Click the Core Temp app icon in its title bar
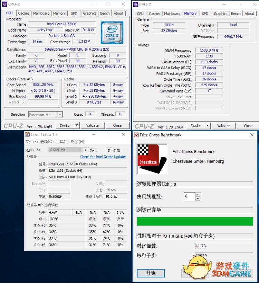Image resolution: width=259 pixels, height=283 pixels. click(27, 134)
